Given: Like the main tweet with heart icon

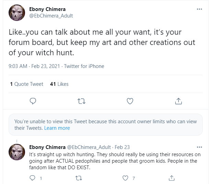Looking at the screenshot, I should [x=130, y=101].
